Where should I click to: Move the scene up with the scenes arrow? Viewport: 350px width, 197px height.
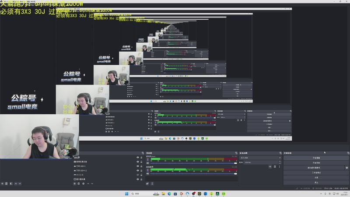click(x=16, y=183)
